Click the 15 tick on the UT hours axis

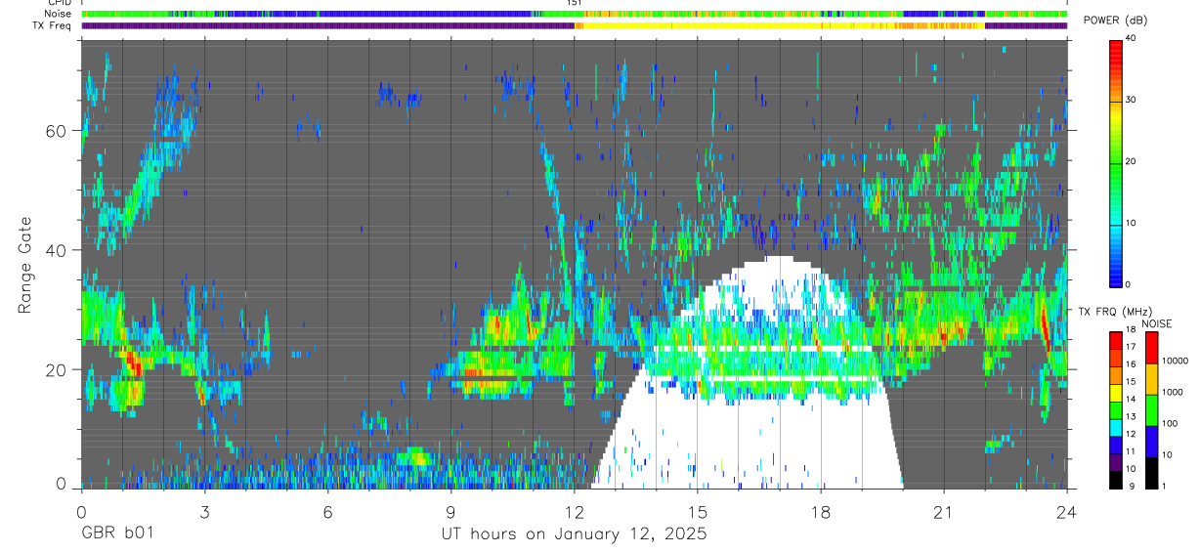(697, 512)
